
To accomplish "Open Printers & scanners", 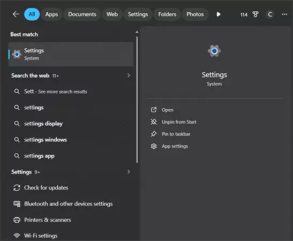I will (71, 220).
